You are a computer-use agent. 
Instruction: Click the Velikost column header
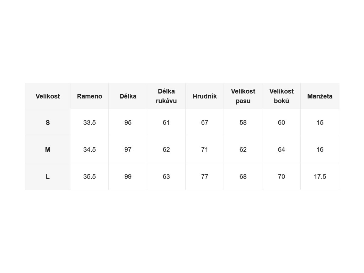(x=48, y=96)
